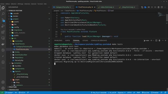Change LF end of line sequence
Image resolution: width=168 pixels, height=94 pixels.
click(x=134, y=93)
